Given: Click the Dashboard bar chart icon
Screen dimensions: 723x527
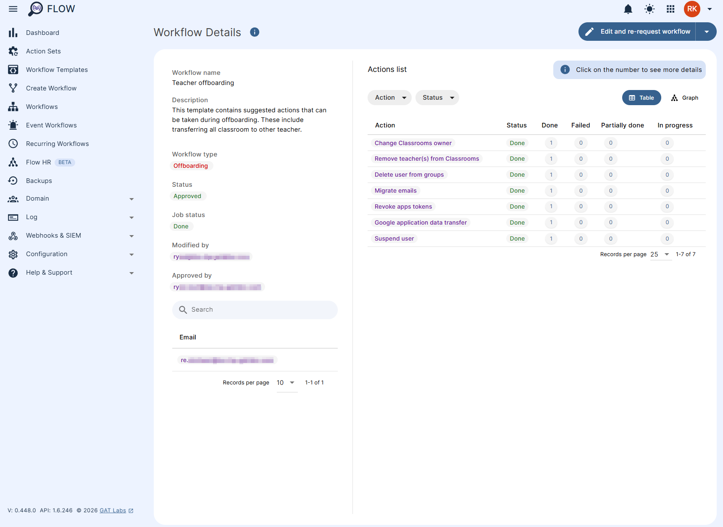Looking at the screenshot, I should 13,33.
